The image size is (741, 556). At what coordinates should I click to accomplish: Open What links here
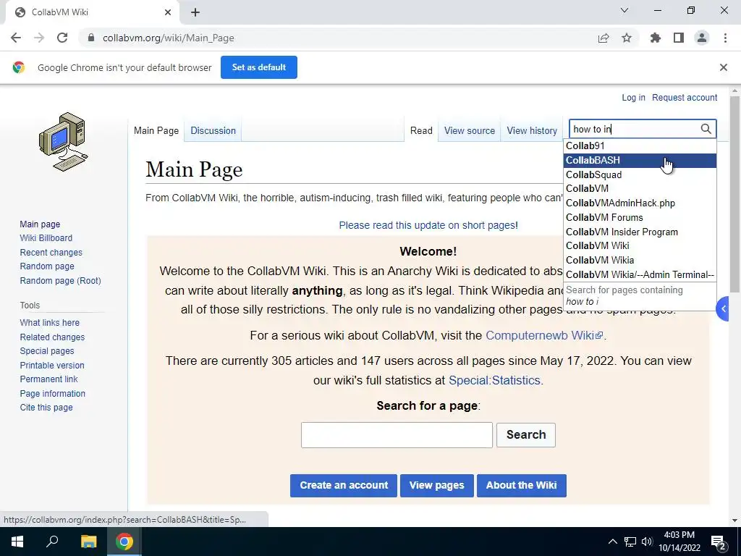coord(49,322)
